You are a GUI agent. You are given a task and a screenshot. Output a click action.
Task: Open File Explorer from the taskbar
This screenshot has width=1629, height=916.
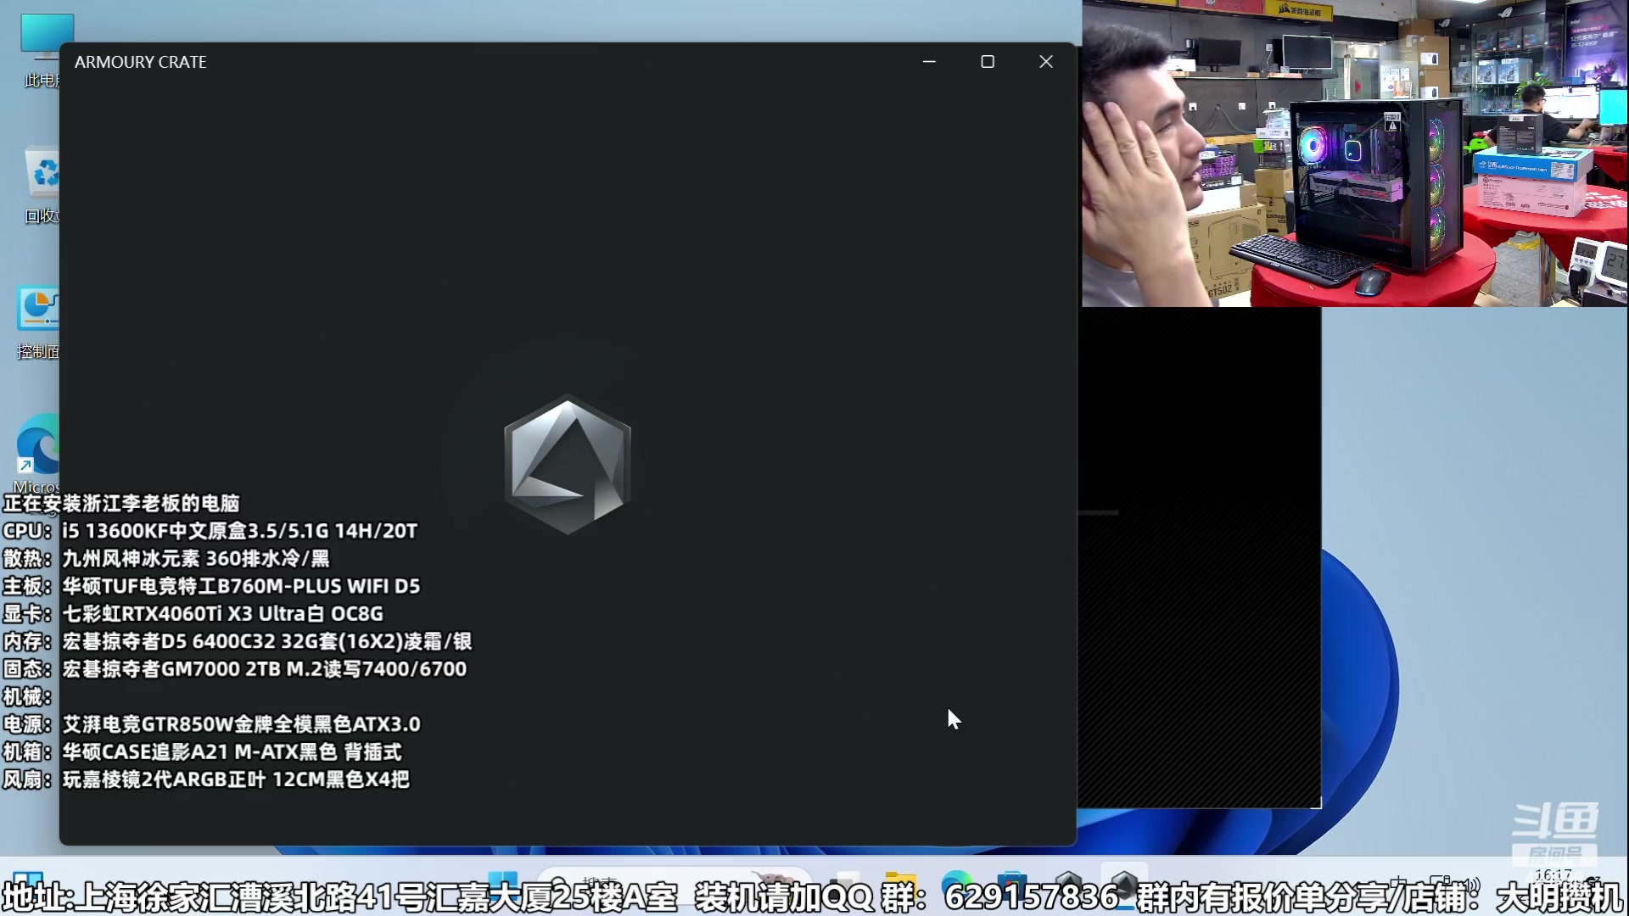[900, 882]
